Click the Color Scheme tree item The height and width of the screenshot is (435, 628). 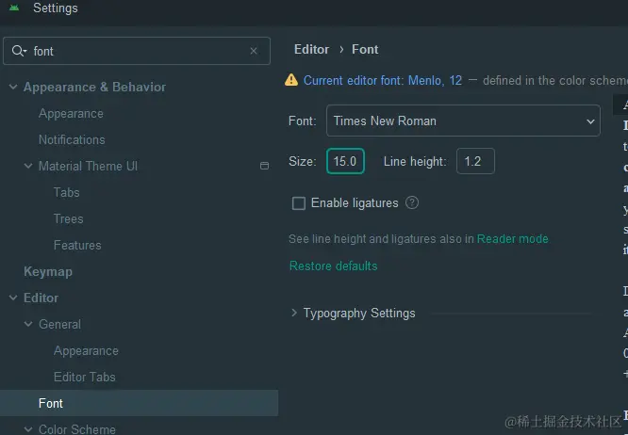77,429
